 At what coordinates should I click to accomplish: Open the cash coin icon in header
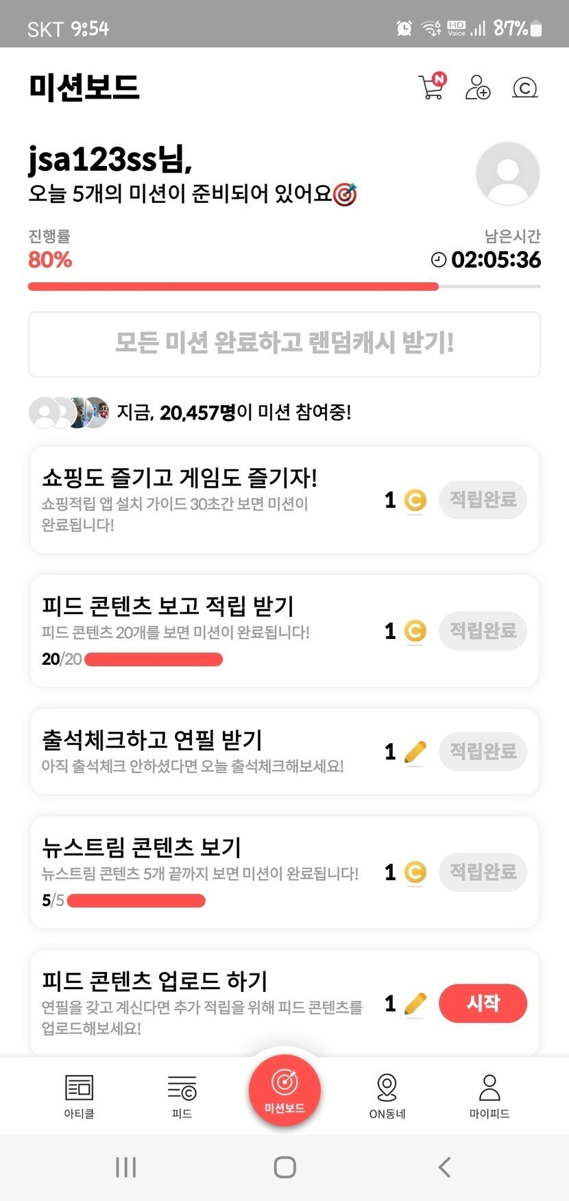click(x=524, y=88)
